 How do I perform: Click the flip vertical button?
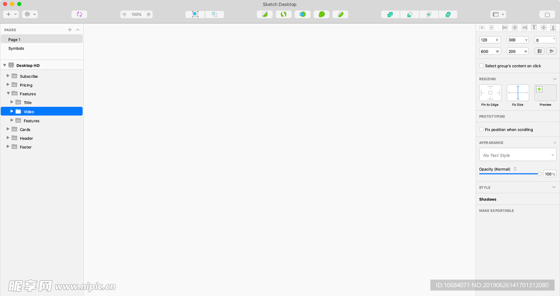point(551,51)
